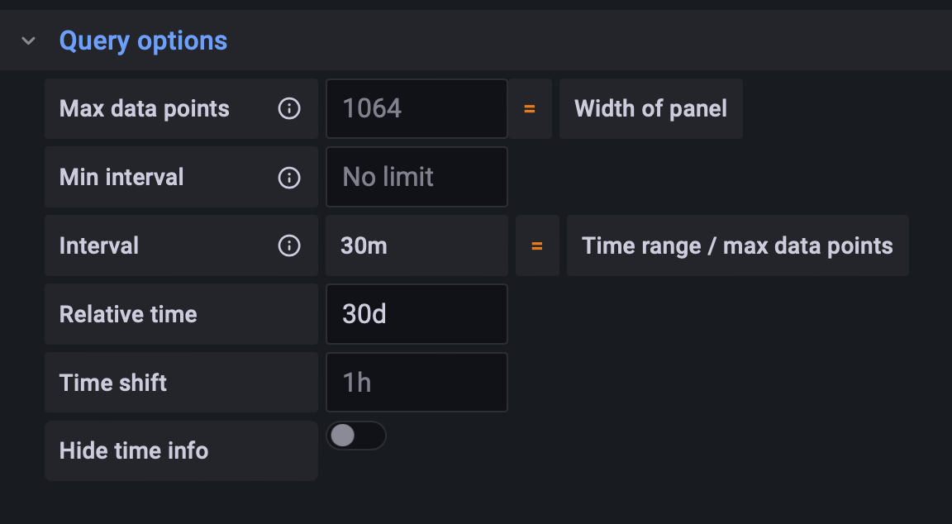Screen dimensions: 952x524
Task: Click the Min interval No limit field
Action: click(416, 177)
